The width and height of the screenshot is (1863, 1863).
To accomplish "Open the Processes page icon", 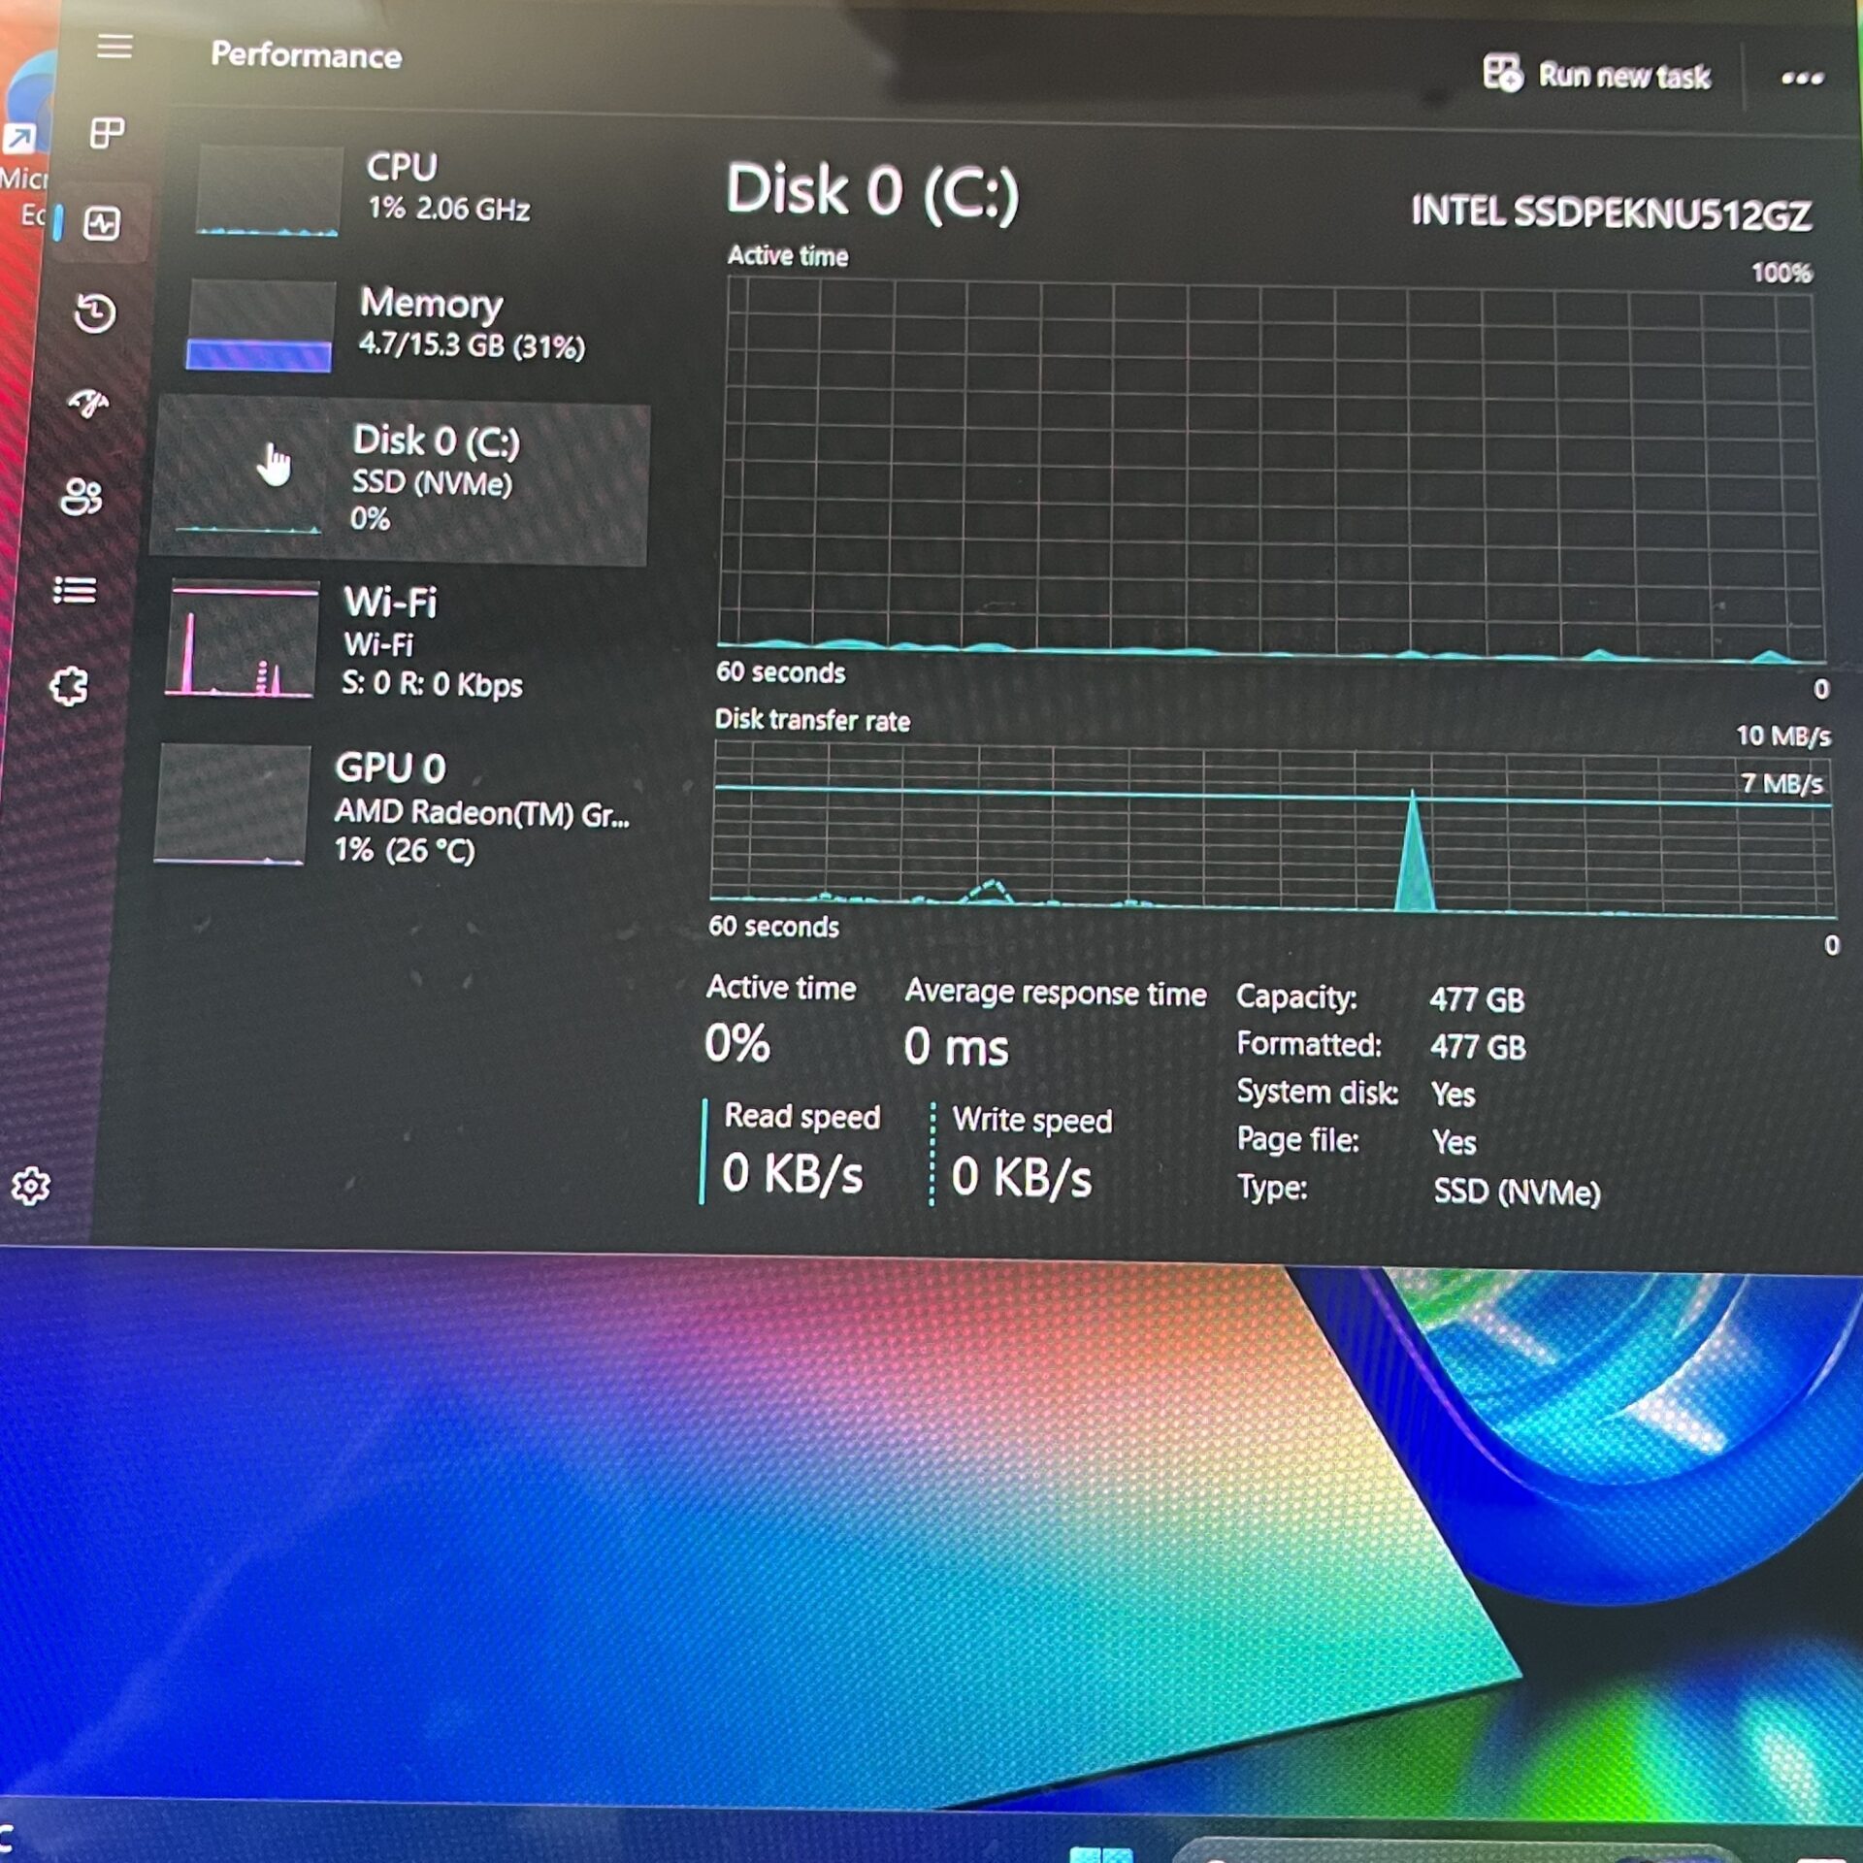I will pos(107,133).
